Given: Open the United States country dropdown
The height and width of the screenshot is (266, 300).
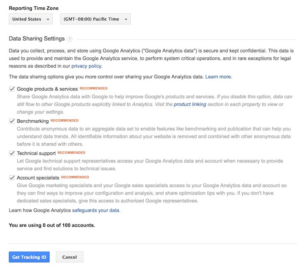Looking at the screenshot, I should (30, 19).
